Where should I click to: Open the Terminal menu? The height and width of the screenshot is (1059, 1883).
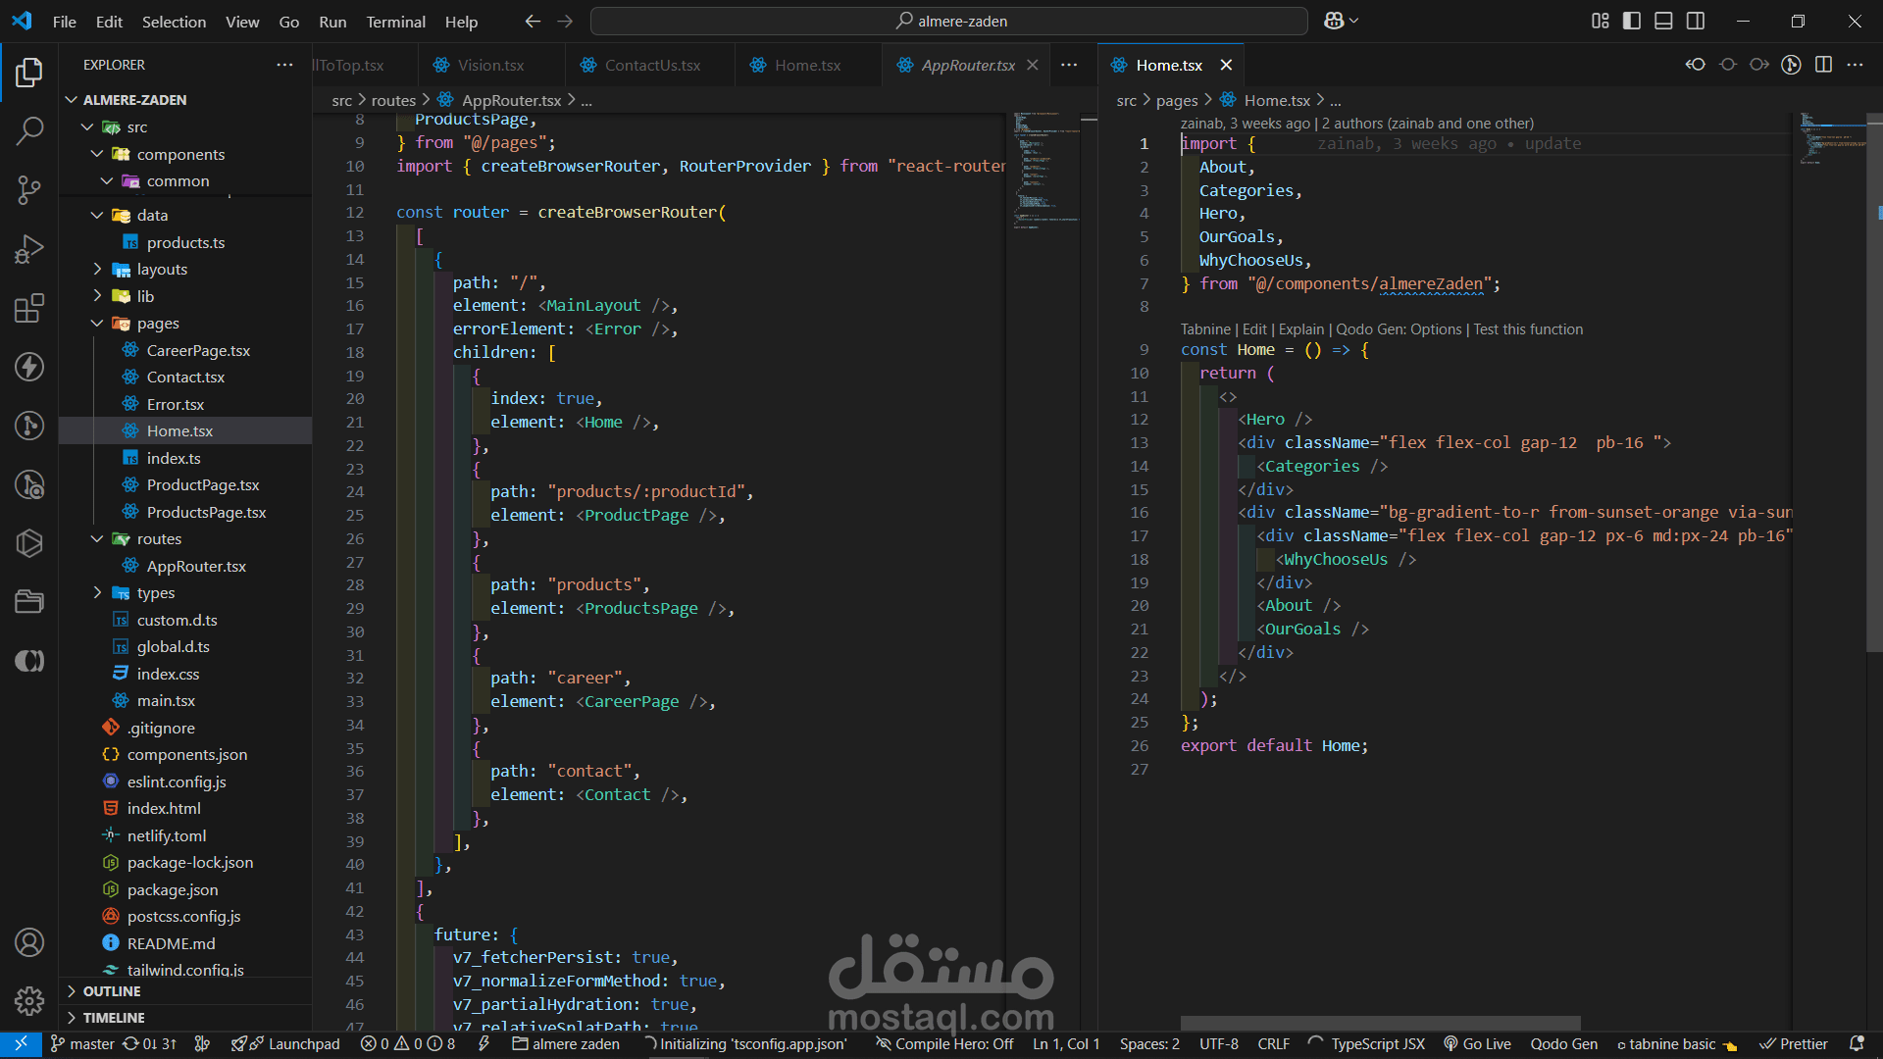click(395, 22)
